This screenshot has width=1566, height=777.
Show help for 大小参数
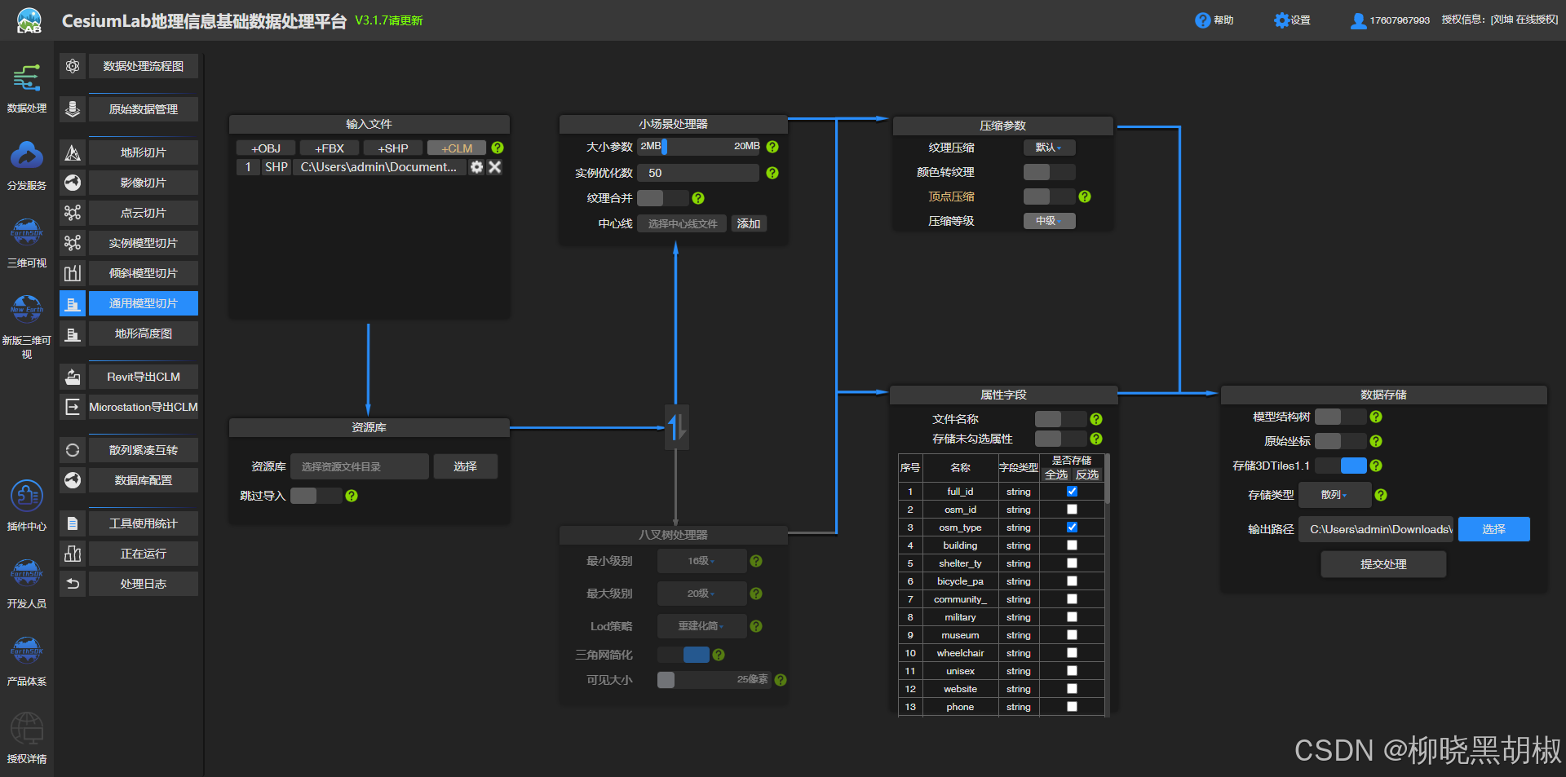[772, 147]
